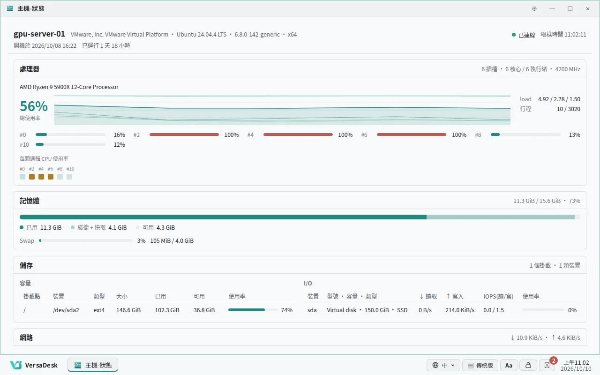Open notifications icon with badge 2
The width and height of the screenshot is (600, 375).
pos(548,365)
